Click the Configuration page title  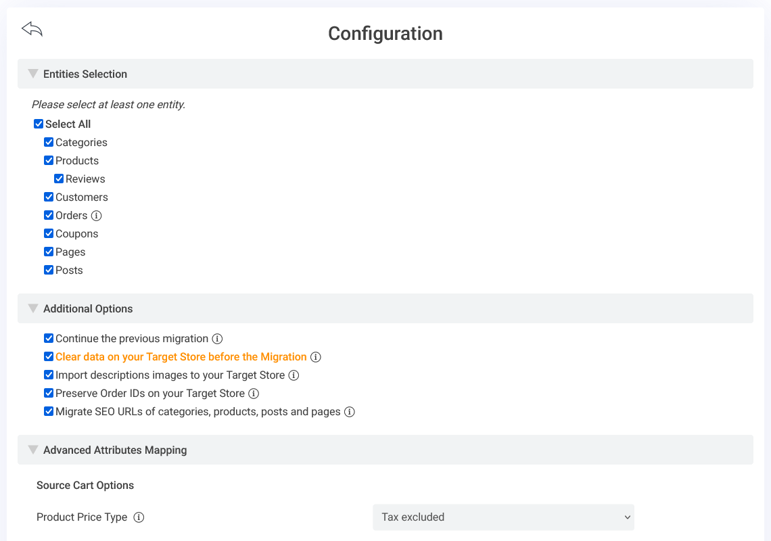point(385,34)
